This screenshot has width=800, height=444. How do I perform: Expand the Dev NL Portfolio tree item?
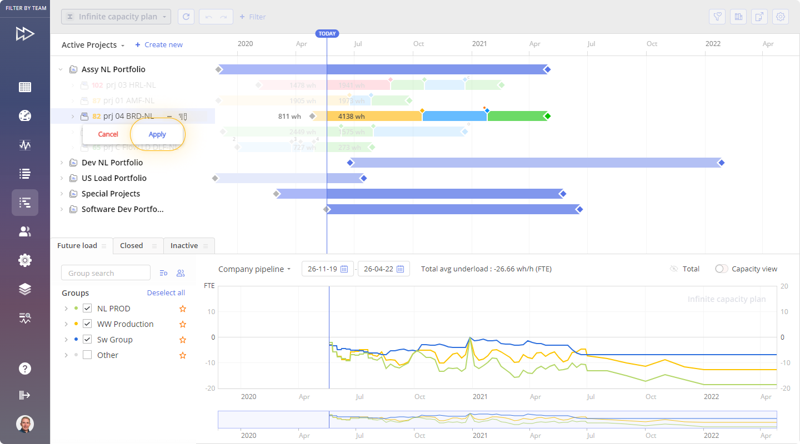tap(62, 163)
